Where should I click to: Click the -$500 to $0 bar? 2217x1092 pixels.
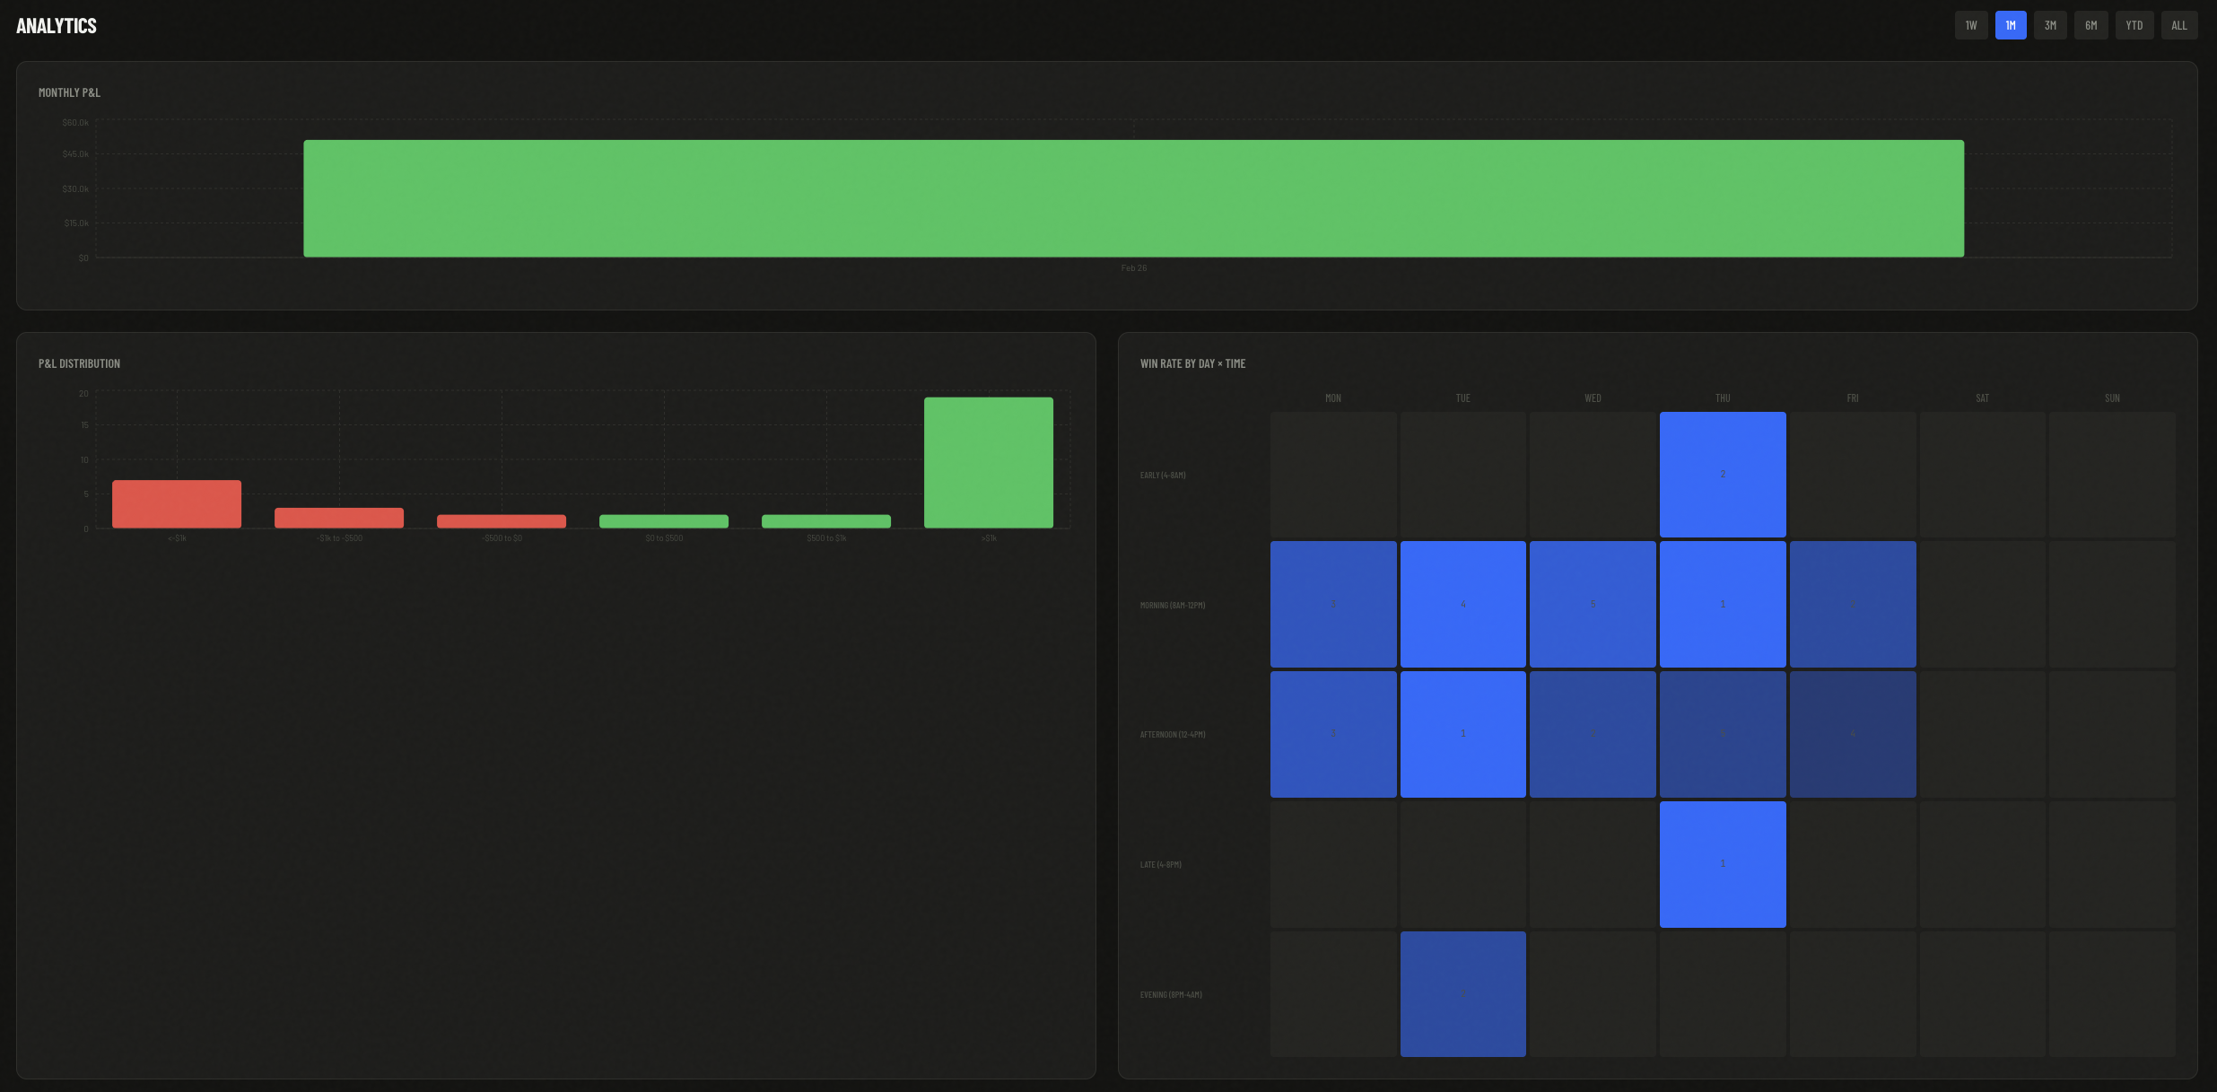[502, 521]
